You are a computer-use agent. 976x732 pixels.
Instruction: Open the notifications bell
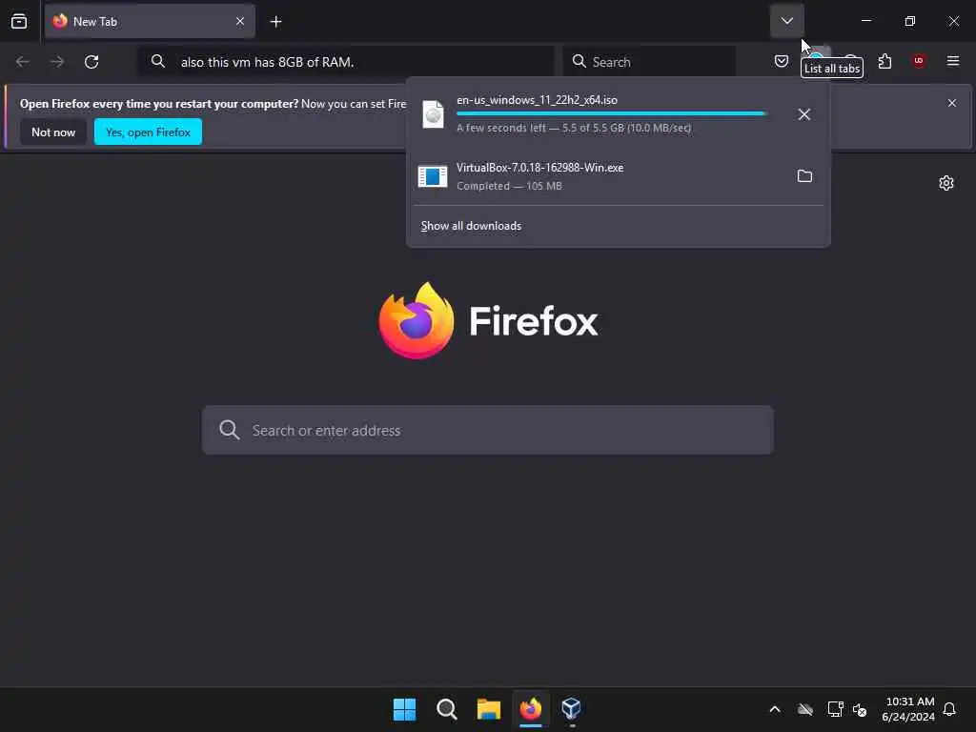pos(949,709)
